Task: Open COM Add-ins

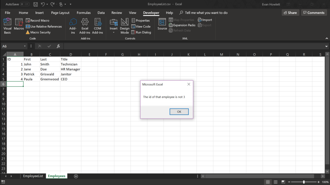Action: (97, 26)
